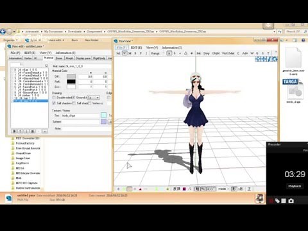308x231 pixels.
Task: Expand the Share with dropdown in Explorer
Action: tap(56, 40)
